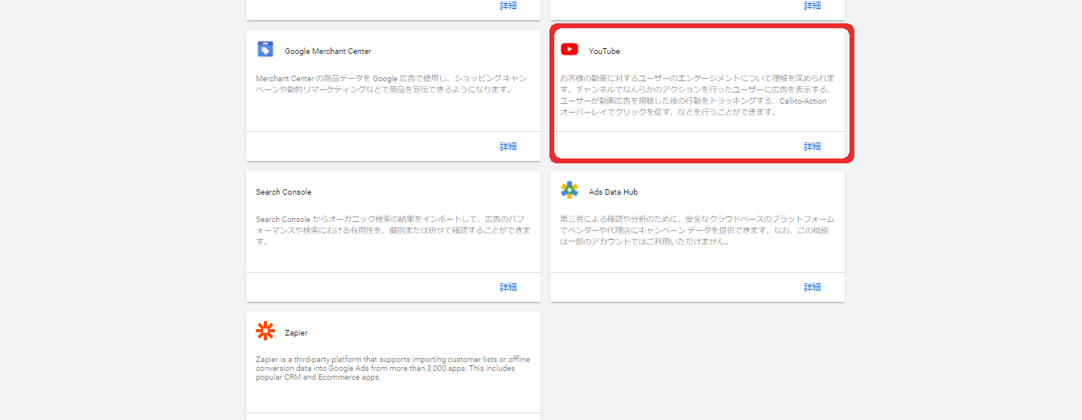Open 詳細 link in Google Merchant Center card
Screen dimensions: 1082x420
click(508, 146)
